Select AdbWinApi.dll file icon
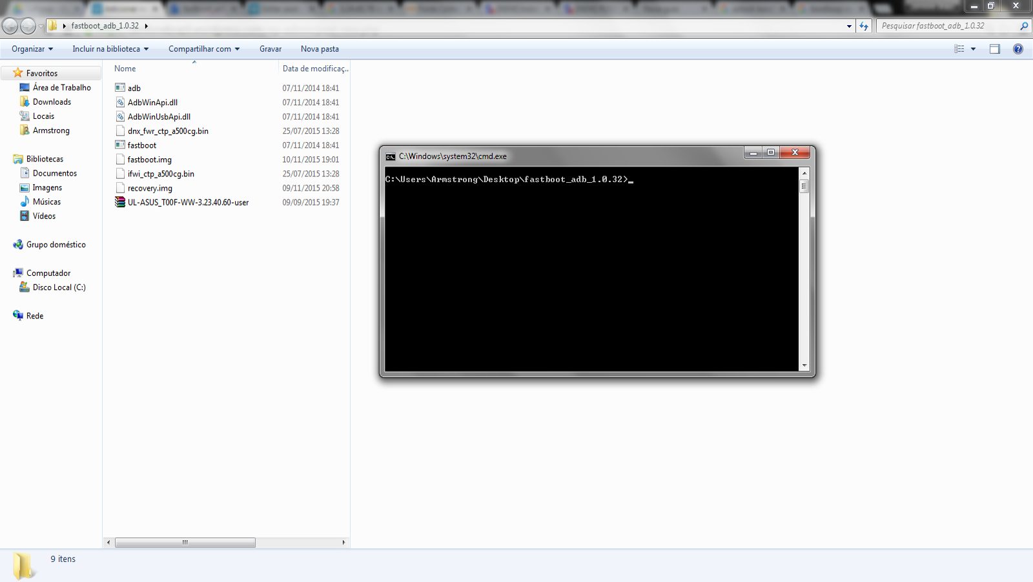 click(x=120, y=102)
